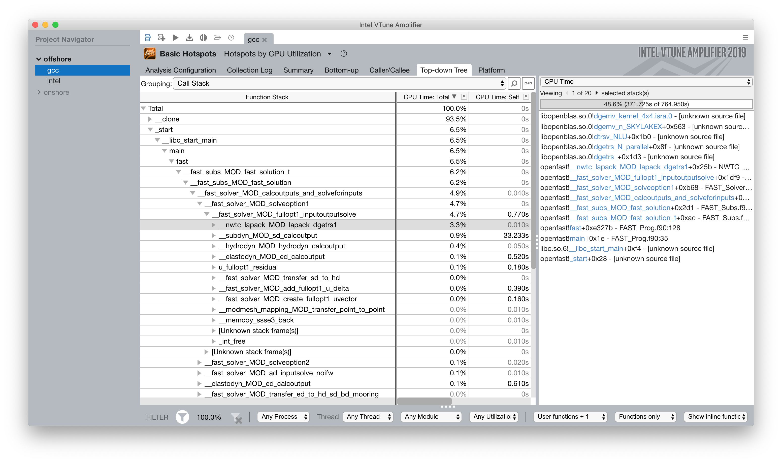The height and width of the screenshot is (463, 782).
Task: Expand the __fast_solver_MOD_solveoption2 row
Action: (199, 362)
